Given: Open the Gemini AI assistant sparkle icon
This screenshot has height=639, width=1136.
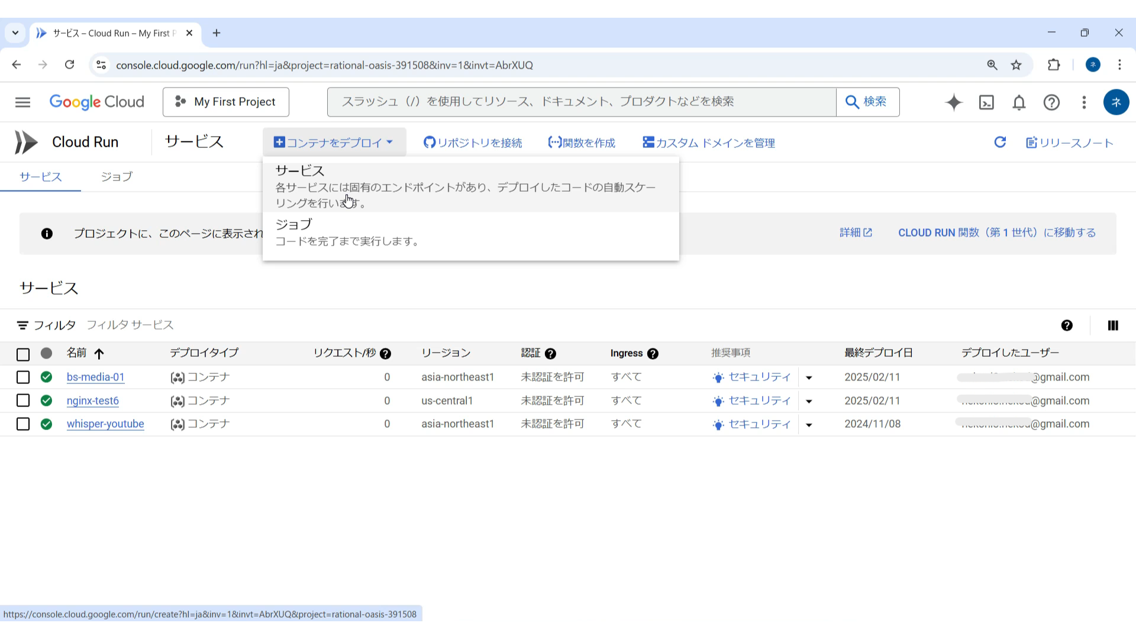Looking at the screenshot, I should click(x=954, y=102).
